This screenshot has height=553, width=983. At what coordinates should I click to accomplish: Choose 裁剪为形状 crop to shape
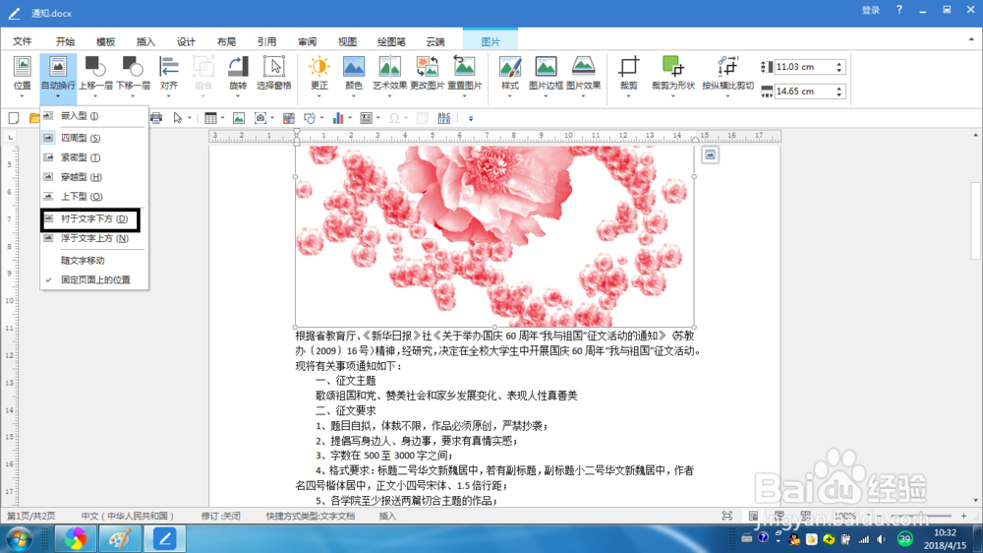click(x=672, y=74)
